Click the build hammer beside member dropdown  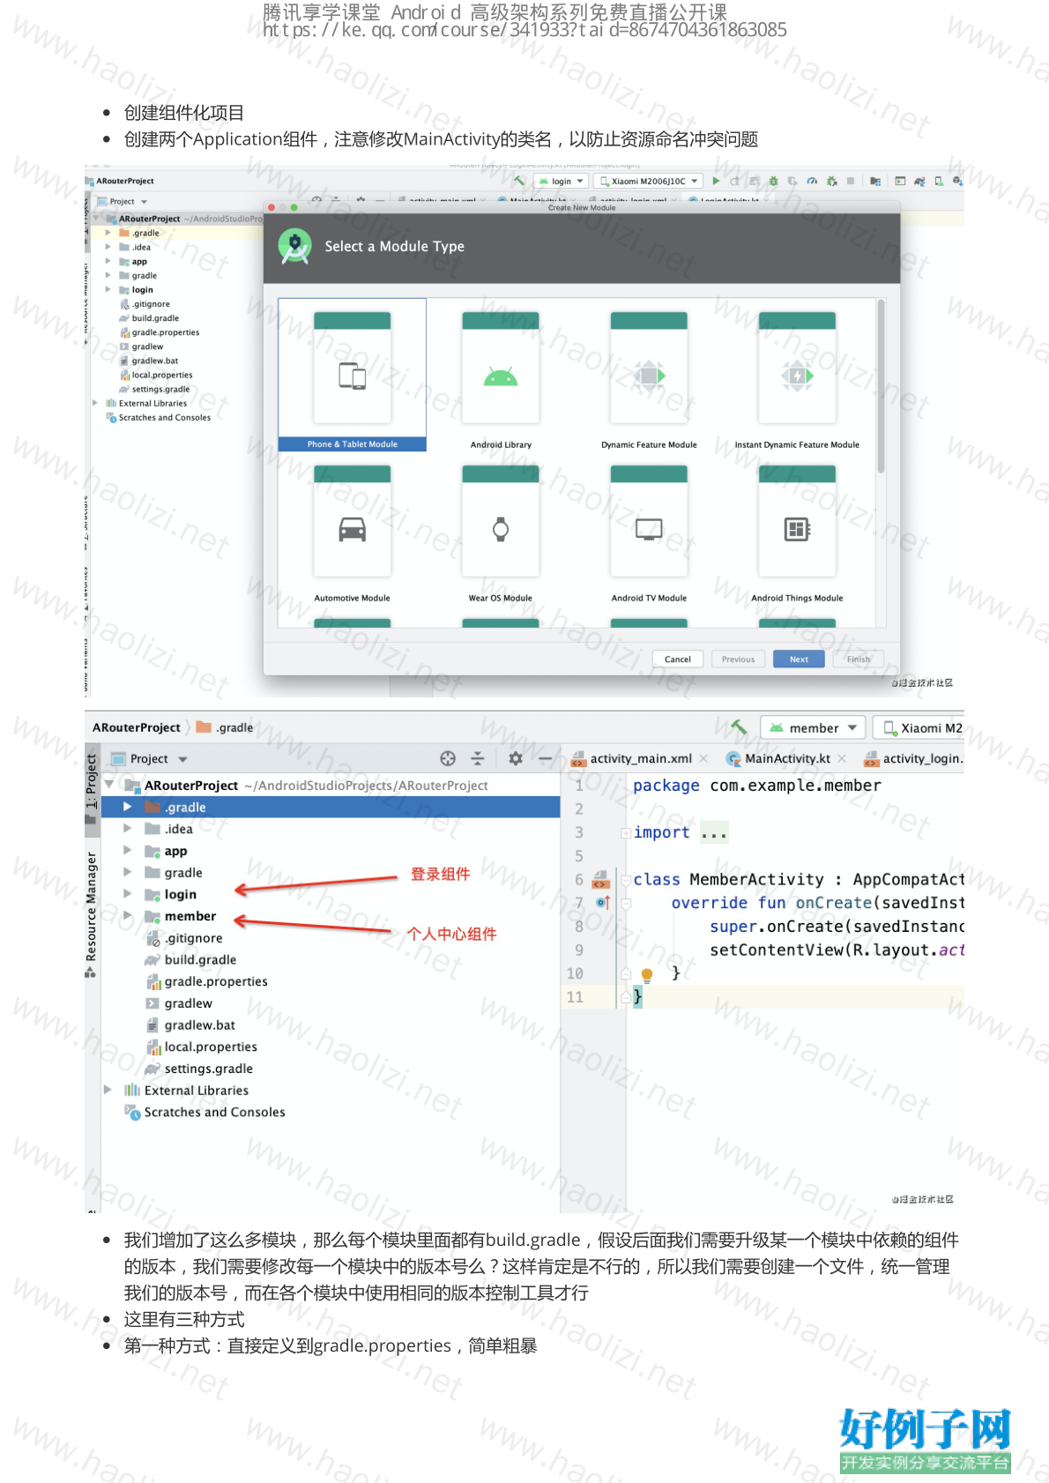click(738, 727)
